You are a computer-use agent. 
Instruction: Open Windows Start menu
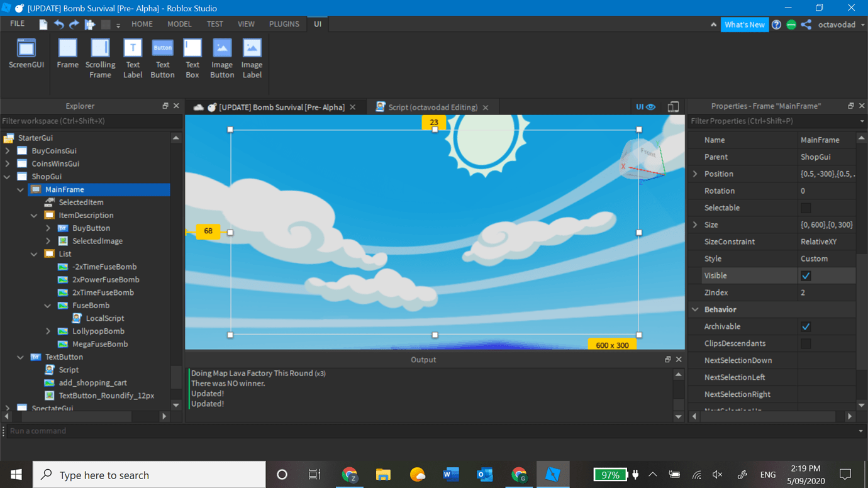click(16, 475)
